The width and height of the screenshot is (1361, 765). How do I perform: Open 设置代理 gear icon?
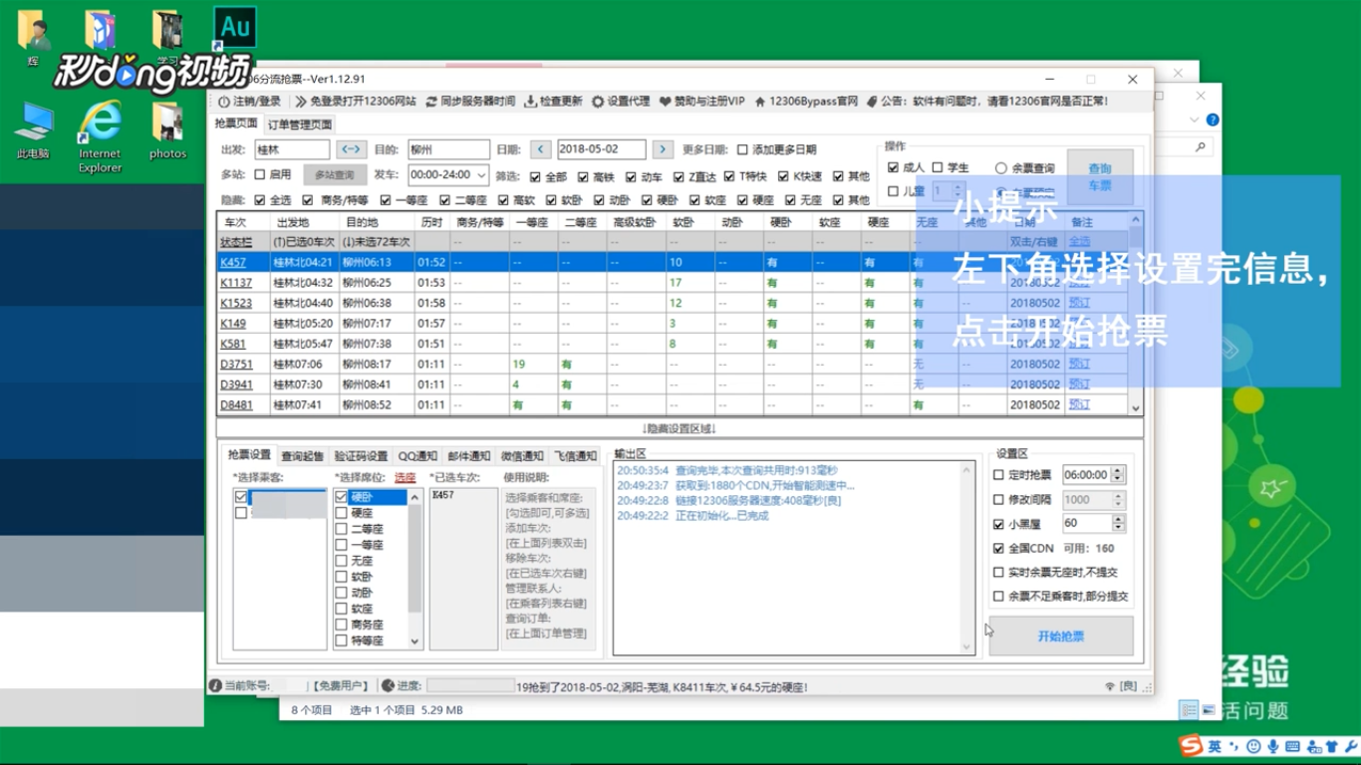(x=598, y=102)
